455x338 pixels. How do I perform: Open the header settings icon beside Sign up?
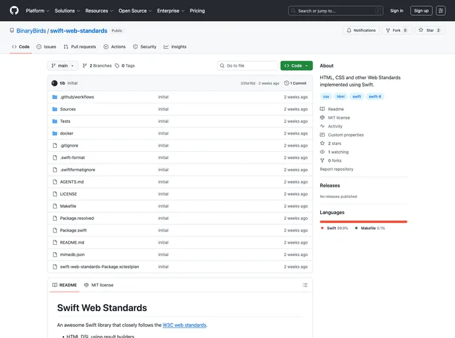point(440,11)
